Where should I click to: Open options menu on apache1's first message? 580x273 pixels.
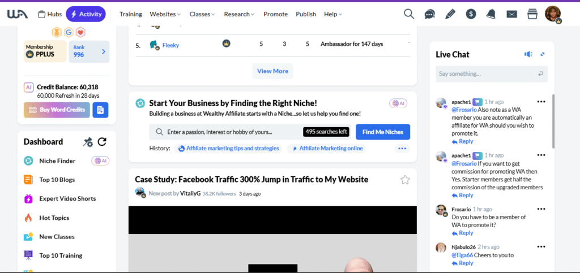coord(541,102)
